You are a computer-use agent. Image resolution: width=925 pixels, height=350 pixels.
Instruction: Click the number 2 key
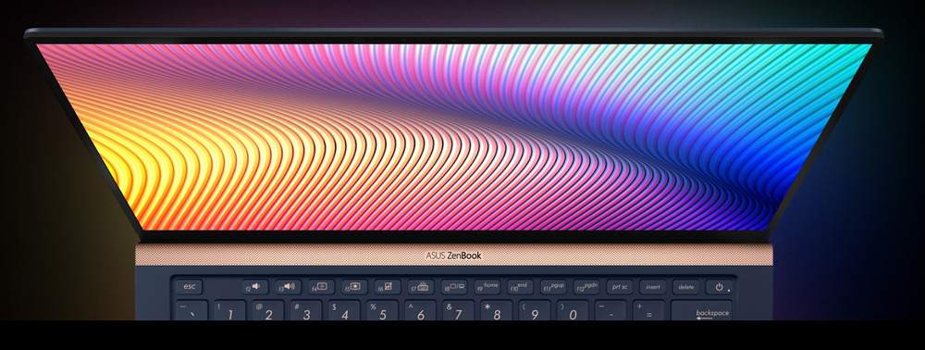tap(268, 310)
